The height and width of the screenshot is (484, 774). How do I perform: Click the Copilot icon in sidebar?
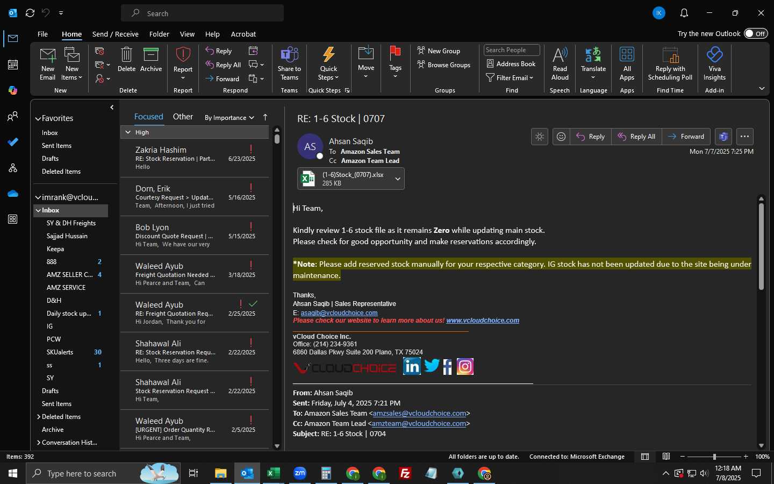[13, 90]
